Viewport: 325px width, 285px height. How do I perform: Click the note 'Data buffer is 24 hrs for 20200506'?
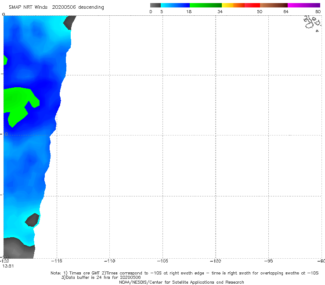click(101, 278)
